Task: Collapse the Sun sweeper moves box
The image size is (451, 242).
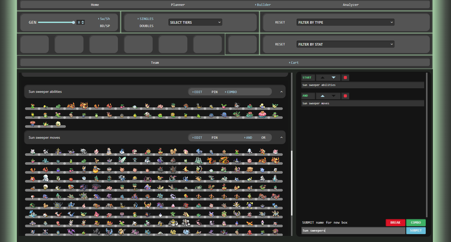Action: click(282, 138)
